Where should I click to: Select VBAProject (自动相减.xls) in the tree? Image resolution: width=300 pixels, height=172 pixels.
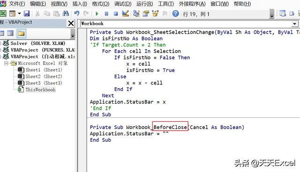pyautogui.click(x=43, y=57)
